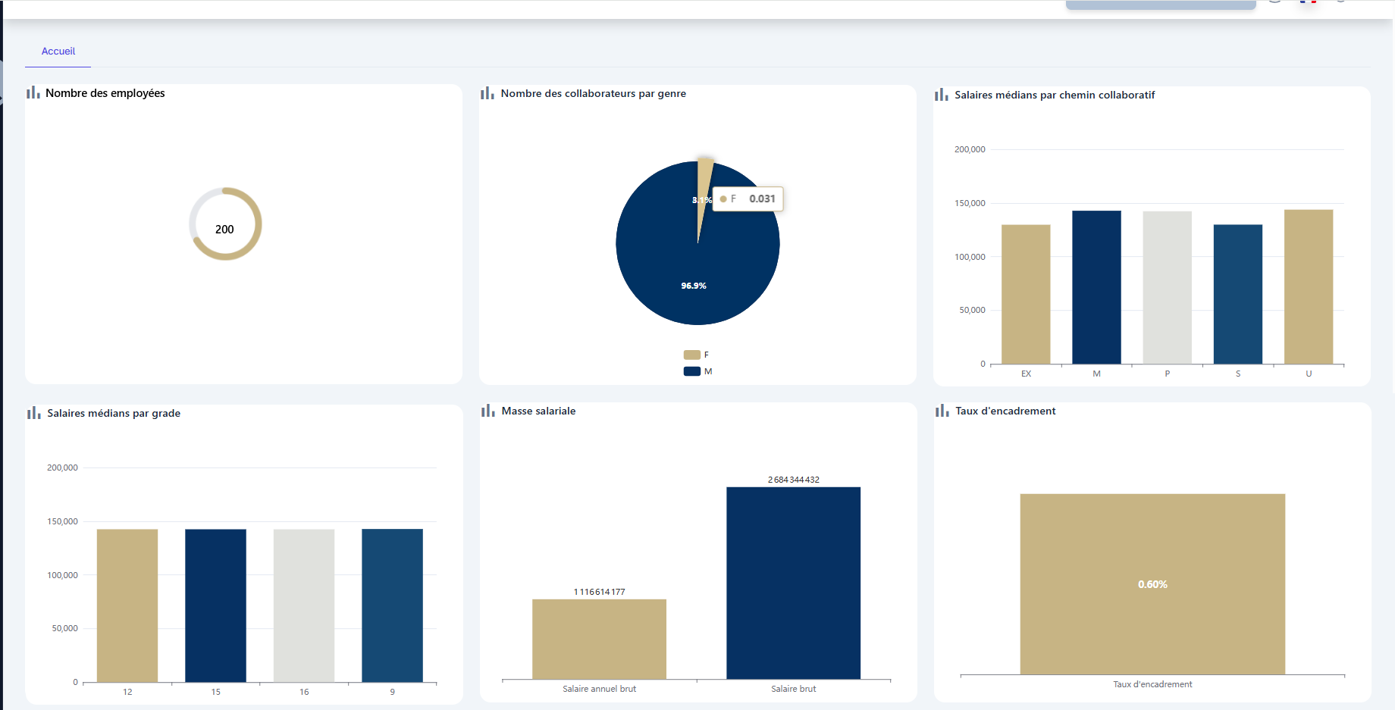Click the French flag language icon
This screenshot has width=1395, height=710.
tap(1308, 2)
